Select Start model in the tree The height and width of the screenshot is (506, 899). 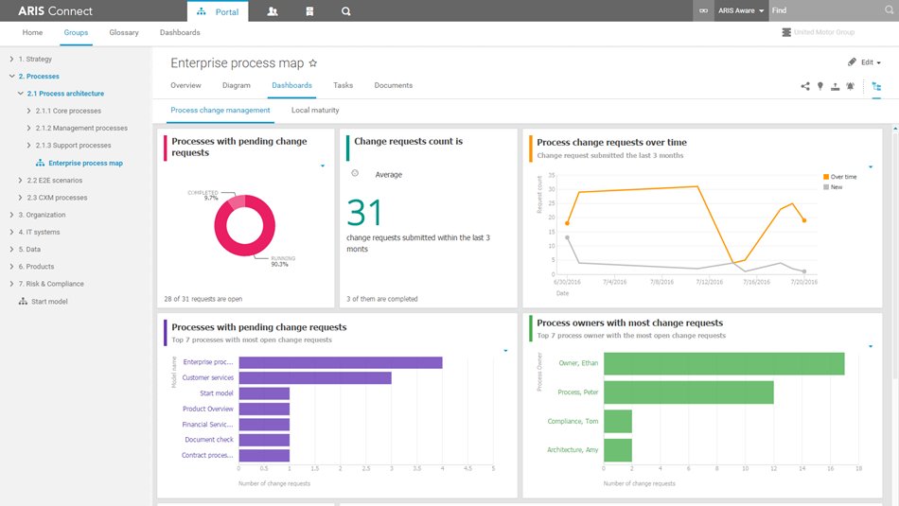(49, 302)
